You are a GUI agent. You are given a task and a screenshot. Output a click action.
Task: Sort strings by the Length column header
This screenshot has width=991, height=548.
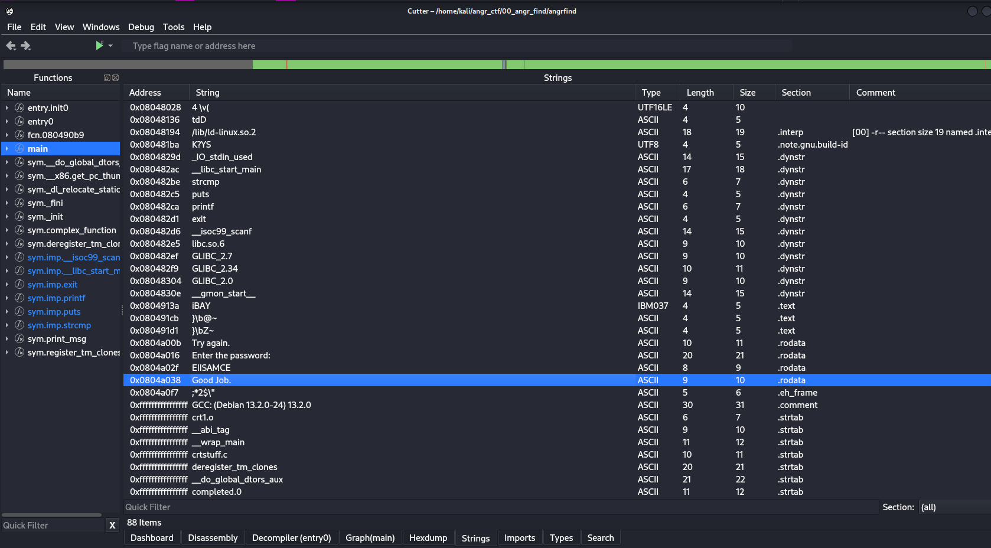pos(700,93)
